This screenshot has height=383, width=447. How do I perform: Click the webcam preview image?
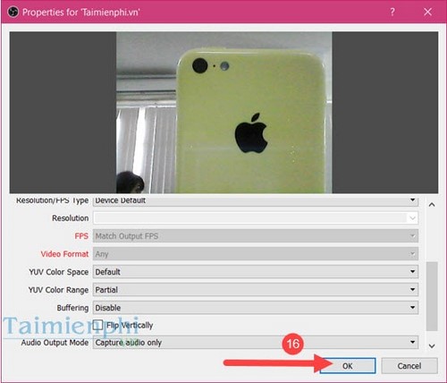point(223,113)
